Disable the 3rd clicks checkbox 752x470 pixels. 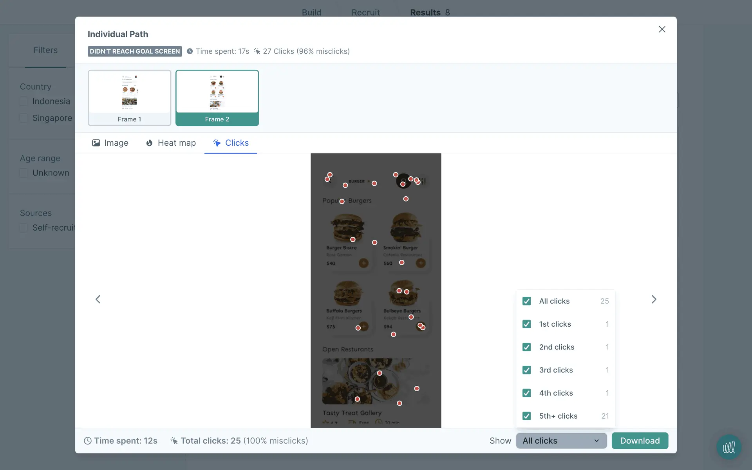(x=526, y=370)
